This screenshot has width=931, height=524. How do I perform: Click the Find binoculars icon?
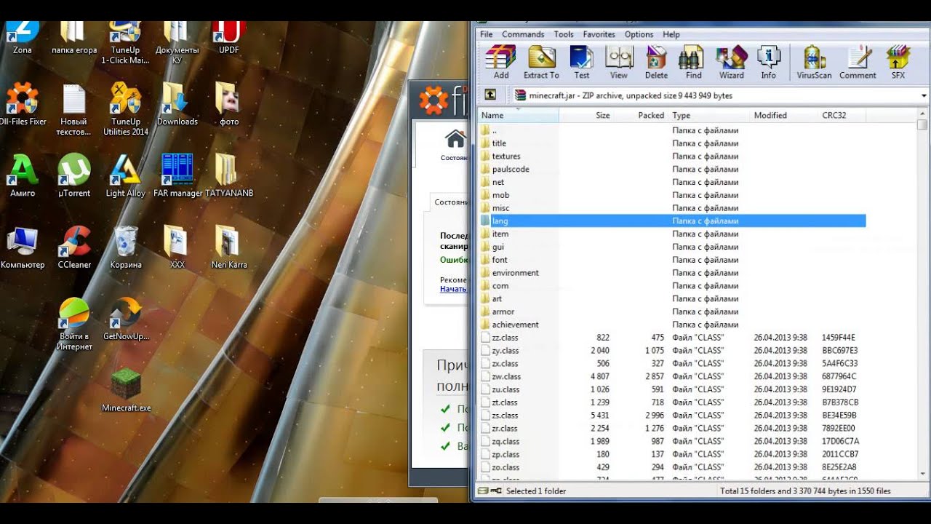pos(694,62)
